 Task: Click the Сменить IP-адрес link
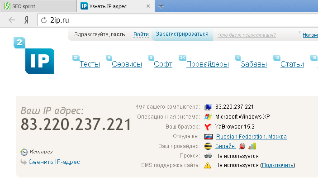(54, 162)
